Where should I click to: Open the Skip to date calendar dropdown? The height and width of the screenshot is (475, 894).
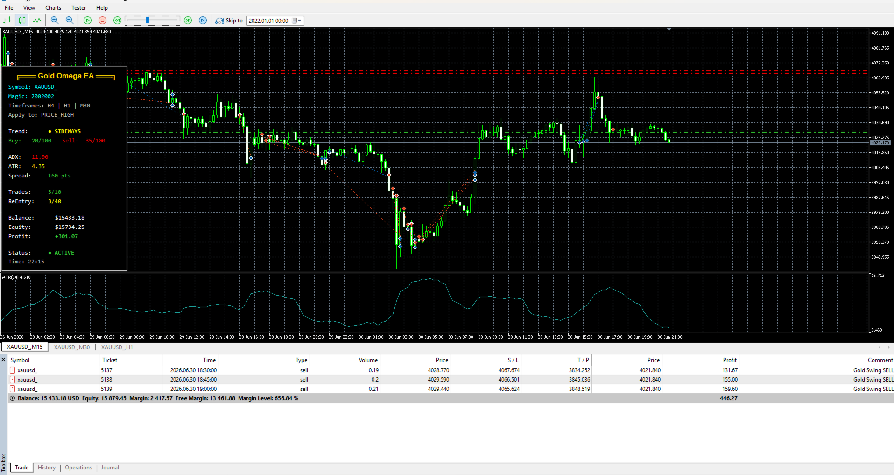click(297, 21)
